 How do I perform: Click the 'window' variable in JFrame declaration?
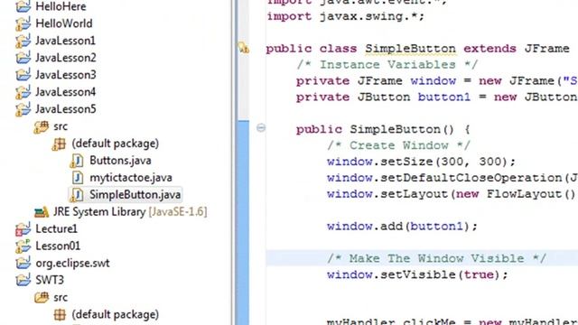tap(433, 81)
